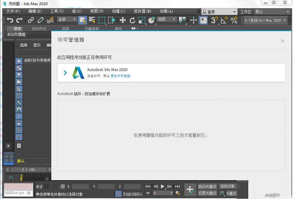Open the selection filter dropdown labeled 全部
The height and width of the screenshot is (199, 293).
(66, 20)
